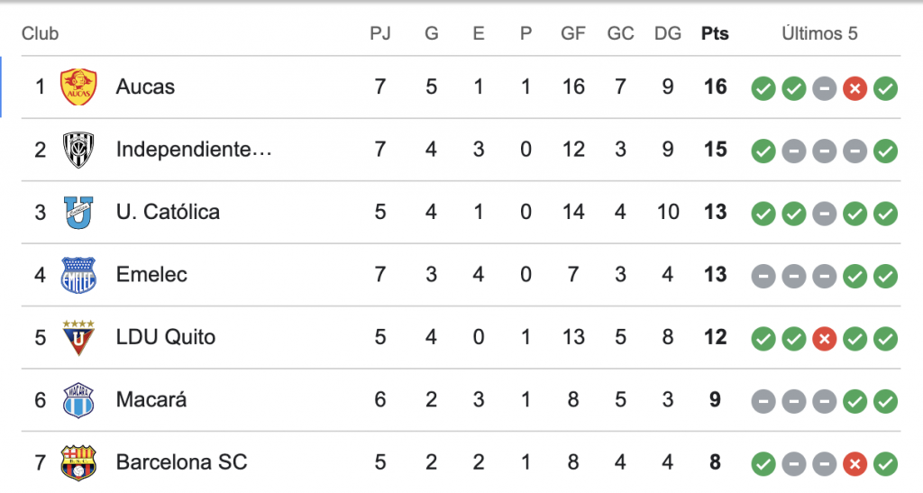Click the Pts column header

point(715,34)
